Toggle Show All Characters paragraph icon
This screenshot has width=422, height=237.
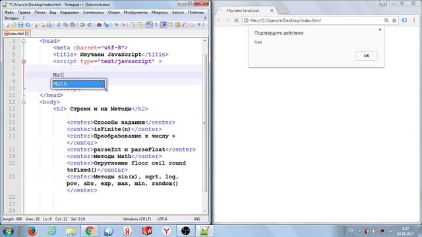pyautogui.click(x=156, y=25)
